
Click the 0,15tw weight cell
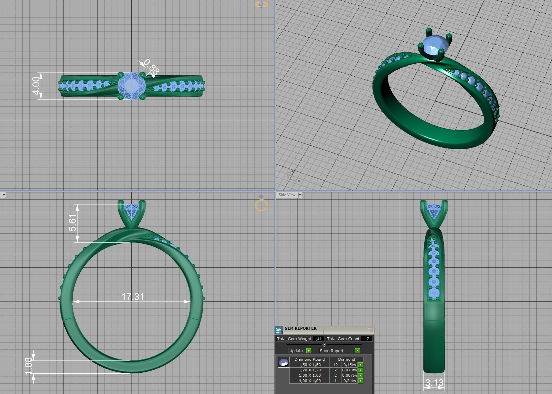[349, 365]
